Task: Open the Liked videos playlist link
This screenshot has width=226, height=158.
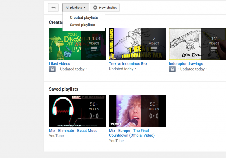Action: (60, 64)
